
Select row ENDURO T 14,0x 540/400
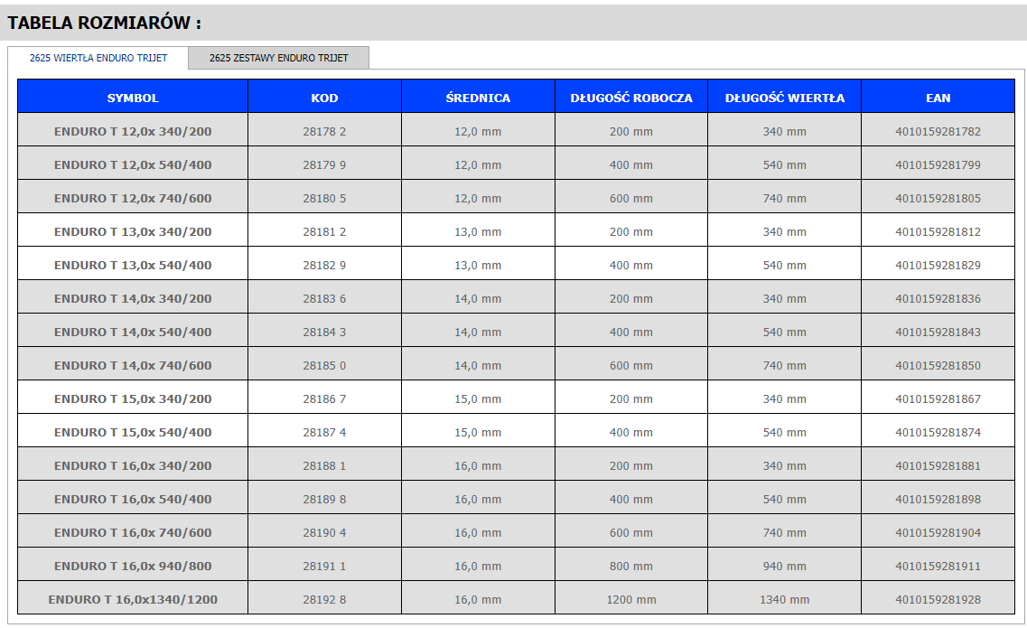point(516,332)
